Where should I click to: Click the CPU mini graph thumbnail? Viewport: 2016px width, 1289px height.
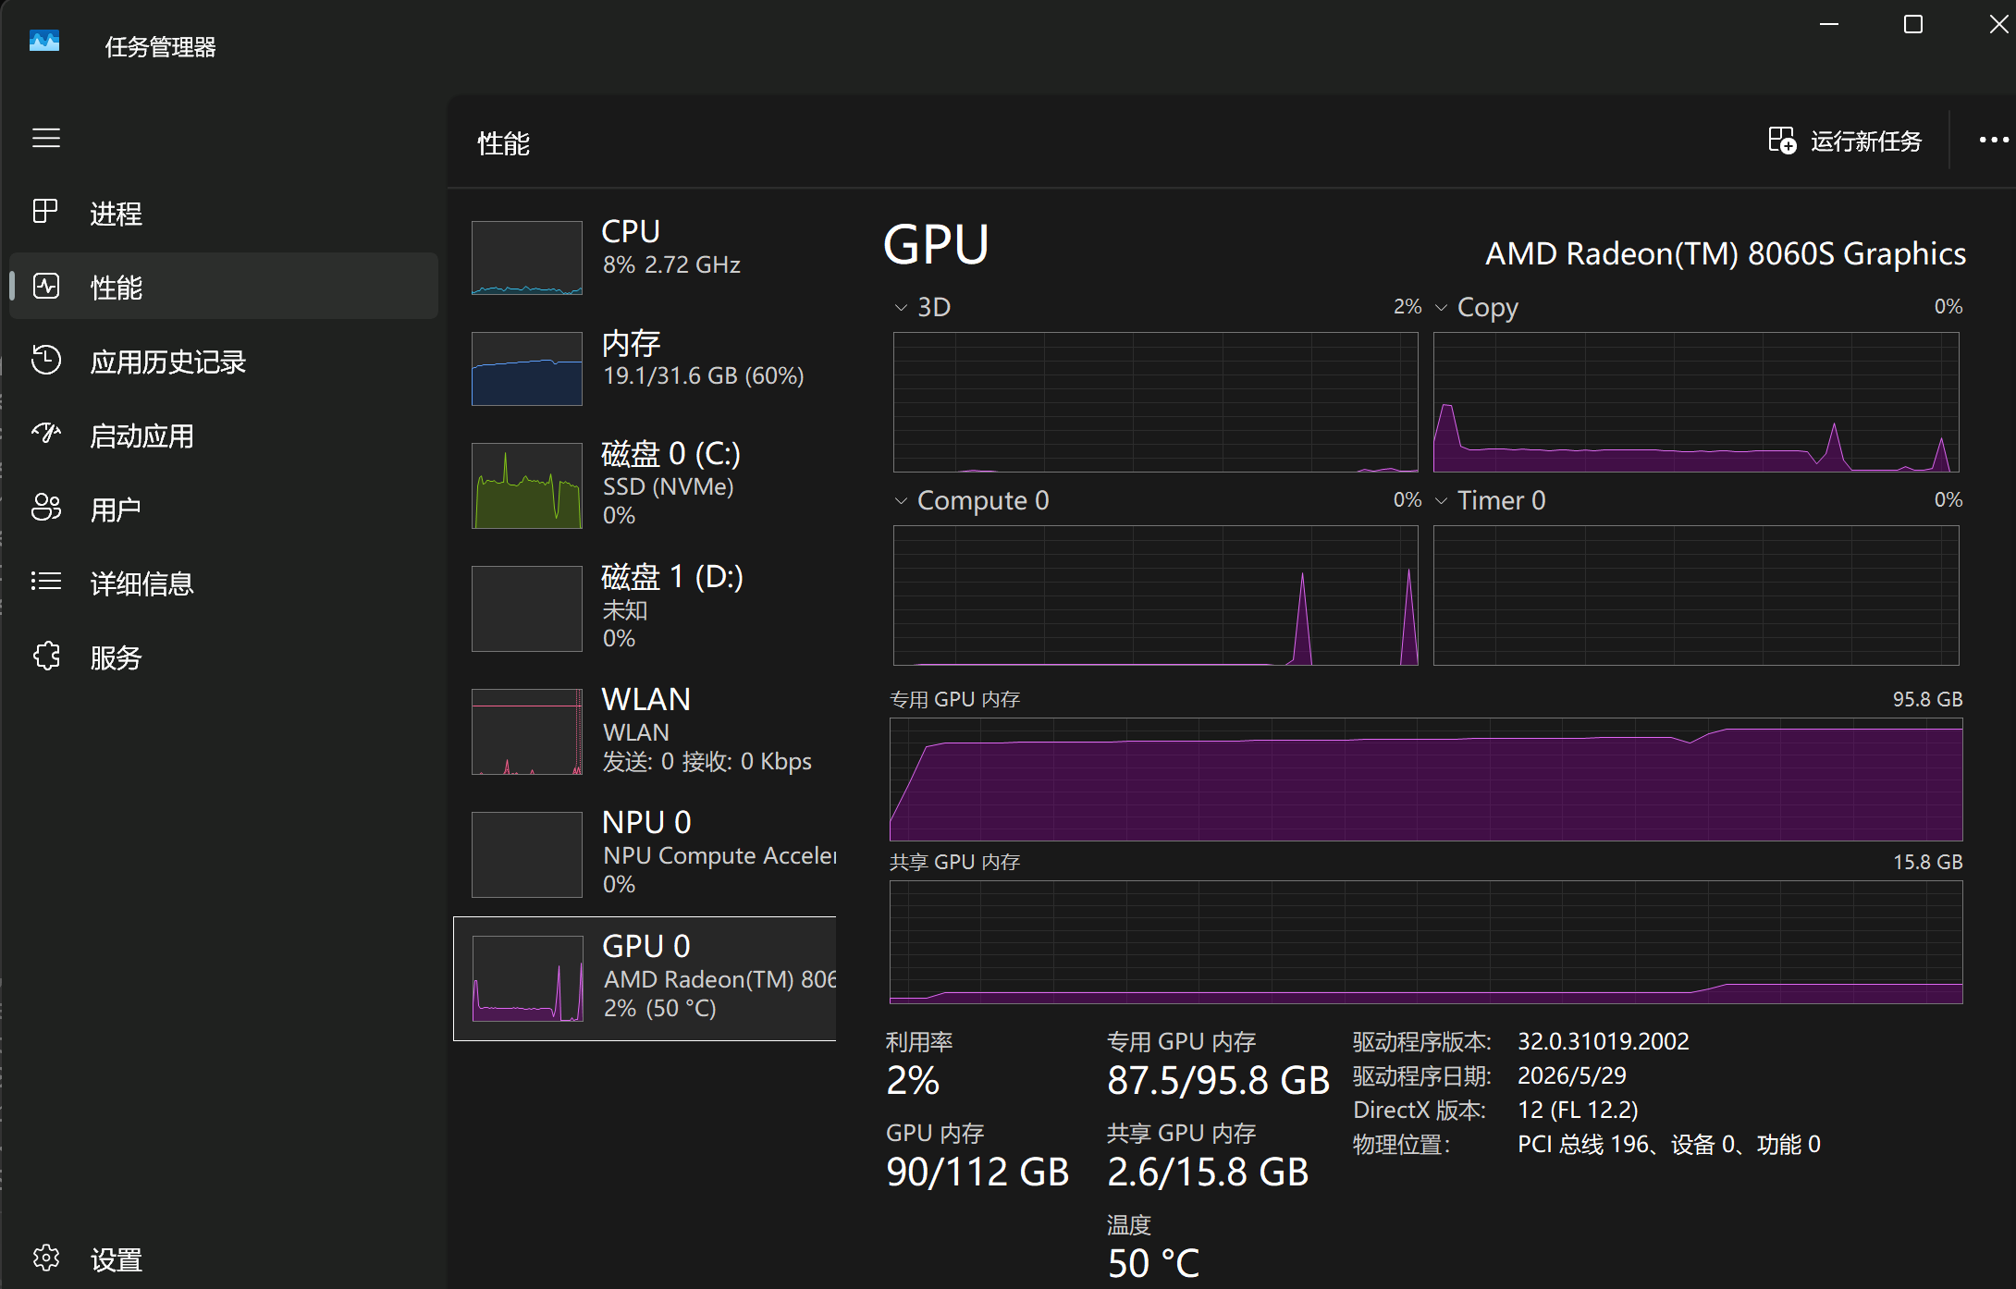click(527, 258)
